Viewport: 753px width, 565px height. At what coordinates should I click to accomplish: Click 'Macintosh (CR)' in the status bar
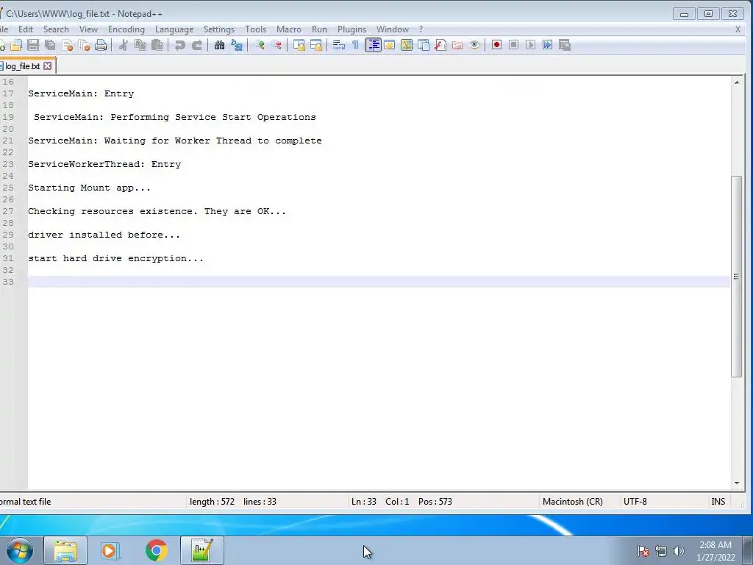coord(572,502)
